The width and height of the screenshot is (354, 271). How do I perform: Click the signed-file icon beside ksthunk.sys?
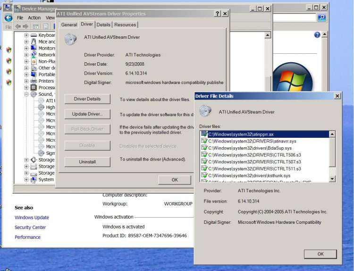point(204,176)
